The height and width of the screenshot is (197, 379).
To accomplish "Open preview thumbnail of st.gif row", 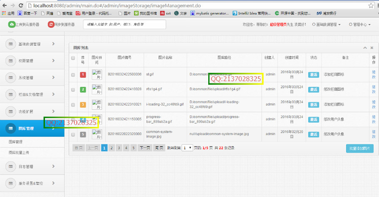I will [97, 74].
